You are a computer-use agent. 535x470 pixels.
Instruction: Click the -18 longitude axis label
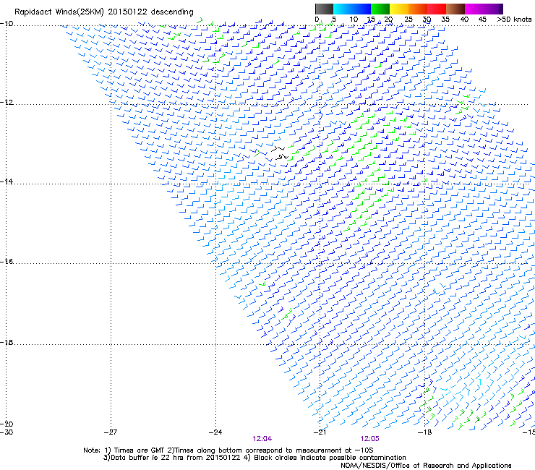[424, 432]
